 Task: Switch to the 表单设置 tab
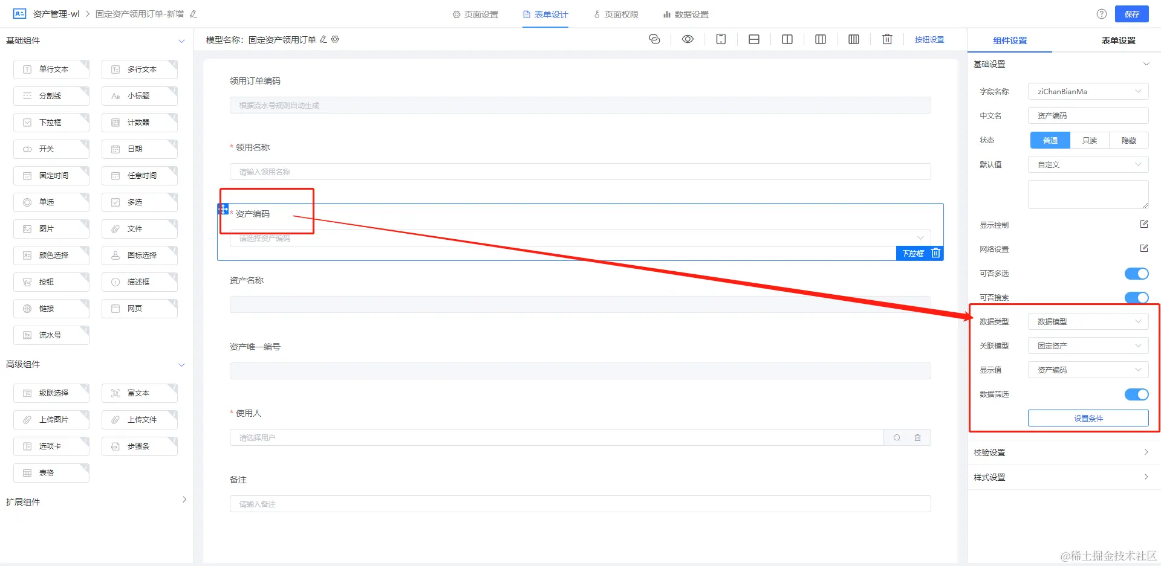coord(1118,40)
